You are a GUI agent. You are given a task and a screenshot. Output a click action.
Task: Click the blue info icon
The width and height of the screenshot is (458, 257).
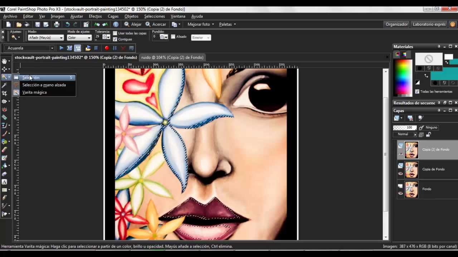point(116,24)
